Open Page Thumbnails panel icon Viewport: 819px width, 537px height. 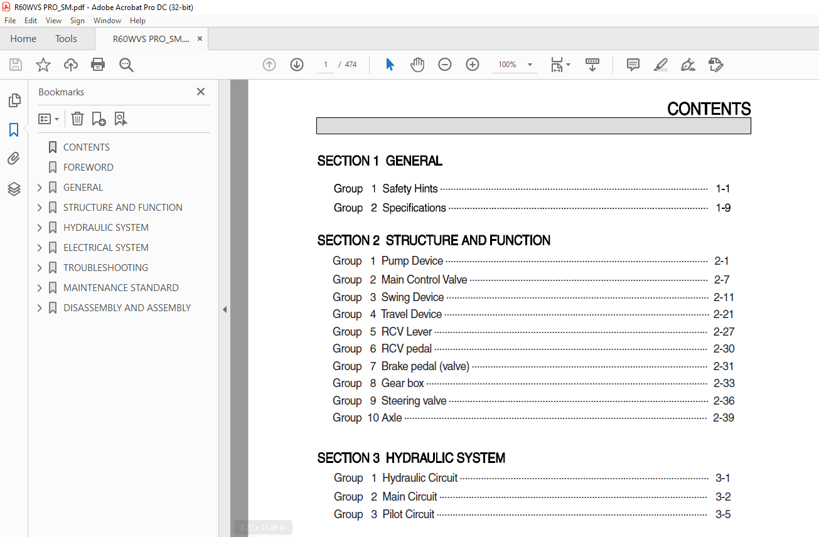(x=14, y=100)
